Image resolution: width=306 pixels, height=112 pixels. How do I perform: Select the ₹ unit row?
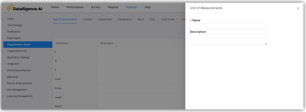pos(119,70)
